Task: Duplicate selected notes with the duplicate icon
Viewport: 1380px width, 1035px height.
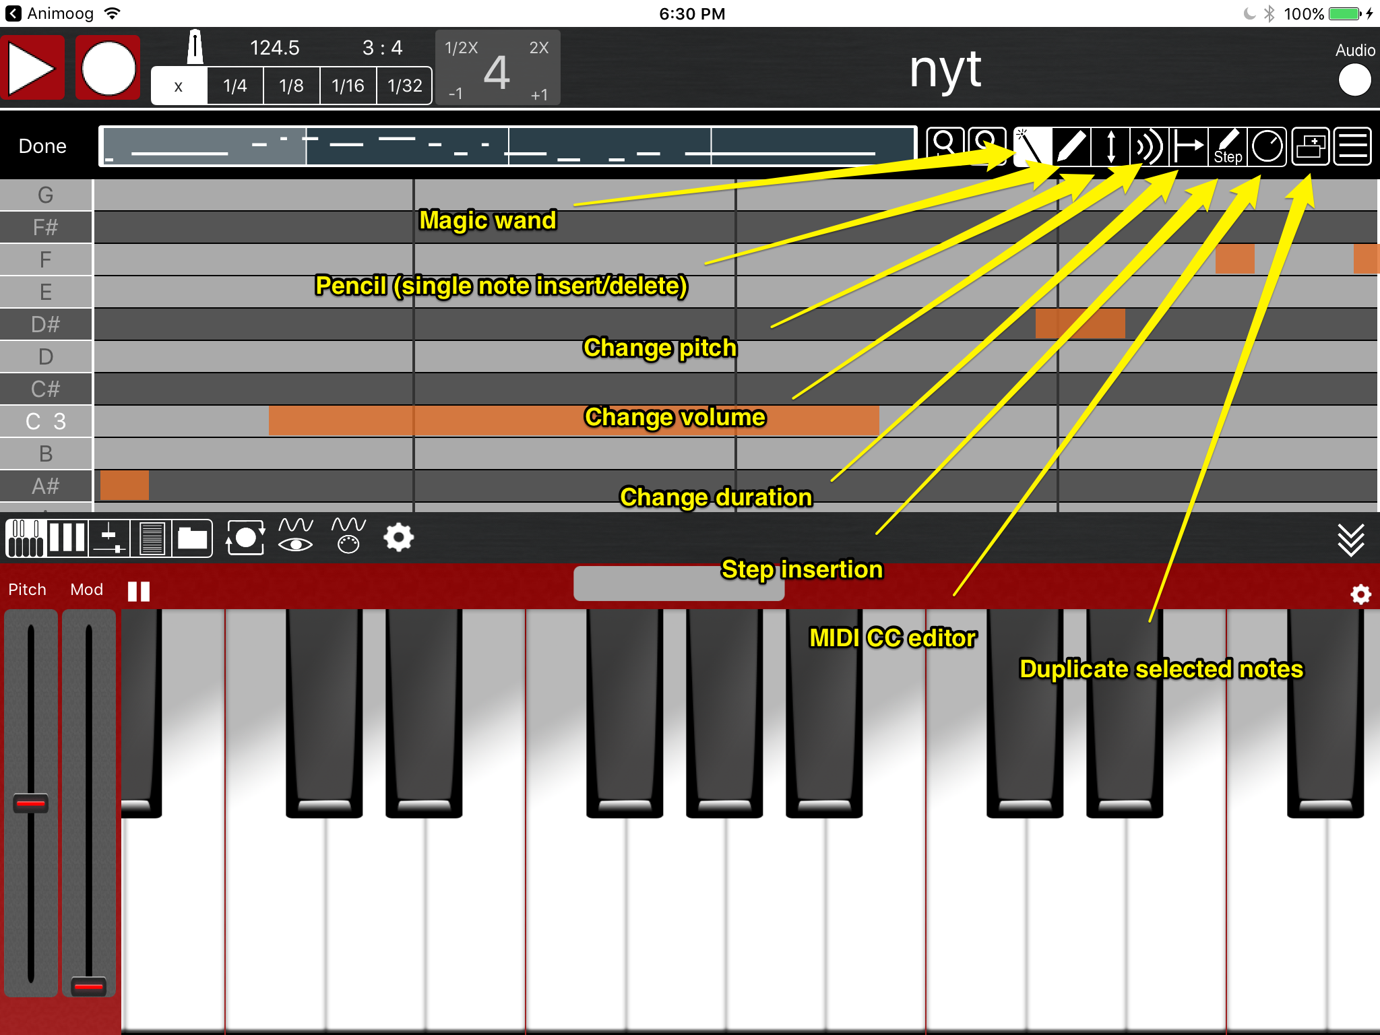Action: click(1311, 146)
